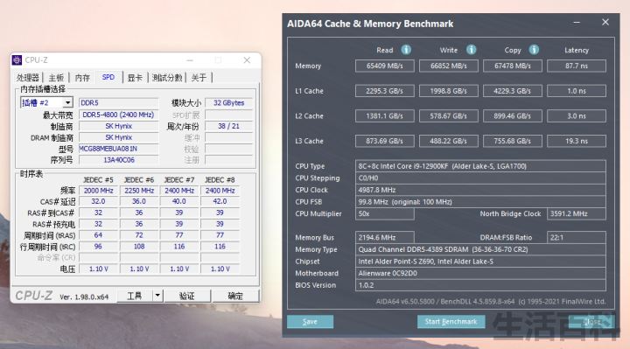Click the Memory Write value 66852 MB/s
630x349 pixels.
pos(449,66)
